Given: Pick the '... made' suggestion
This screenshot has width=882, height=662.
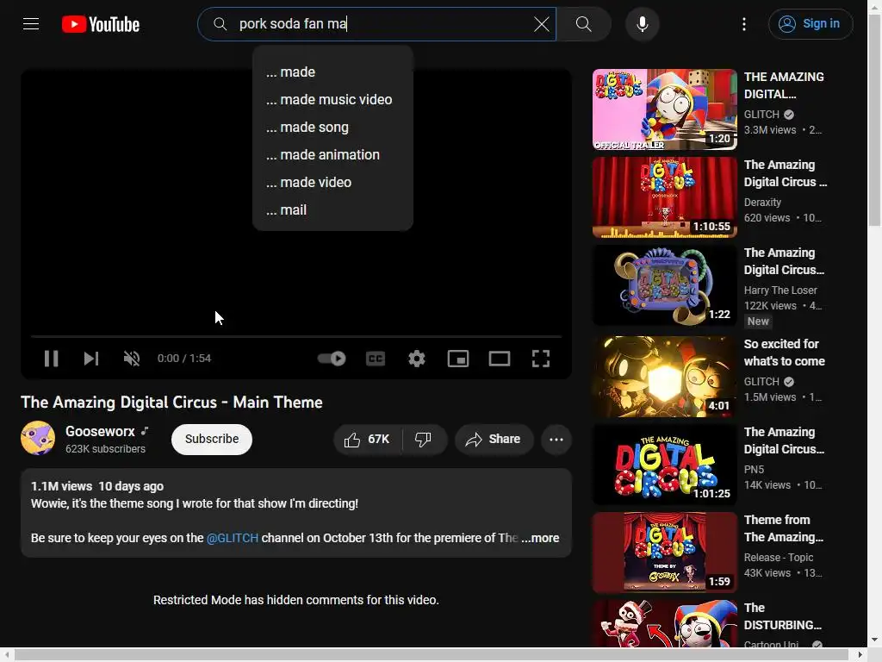Looking at the screenshot, I should [x=332, y=72].
